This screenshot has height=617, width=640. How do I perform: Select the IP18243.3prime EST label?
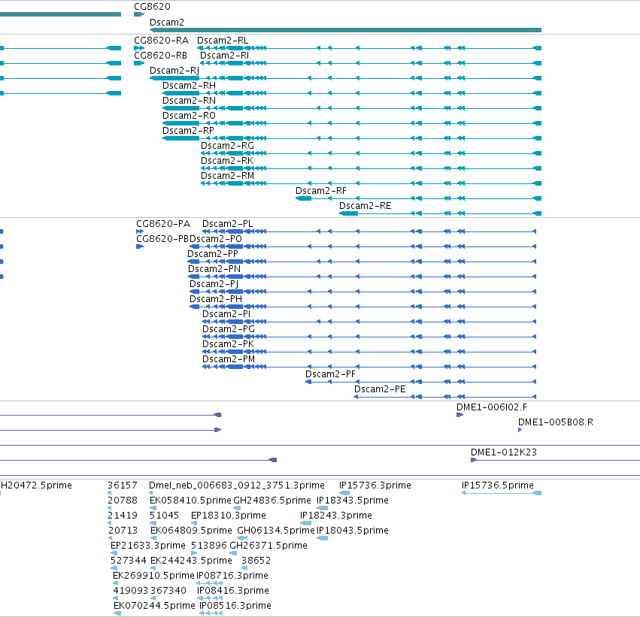click(x=336, y=516)
